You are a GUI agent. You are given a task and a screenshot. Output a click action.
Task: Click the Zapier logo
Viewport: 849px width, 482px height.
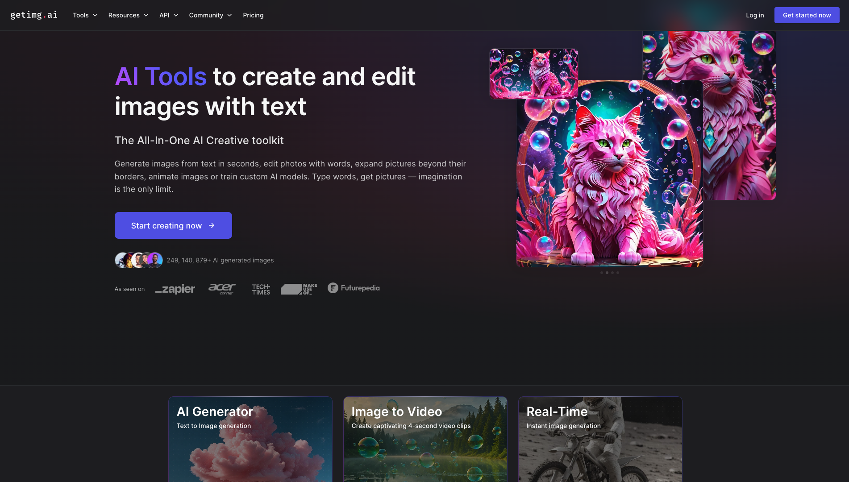coord(175,289)
